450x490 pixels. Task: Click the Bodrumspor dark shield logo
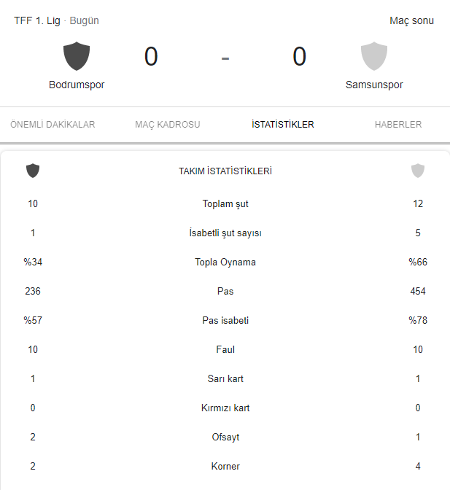click(x=77, y=56)
